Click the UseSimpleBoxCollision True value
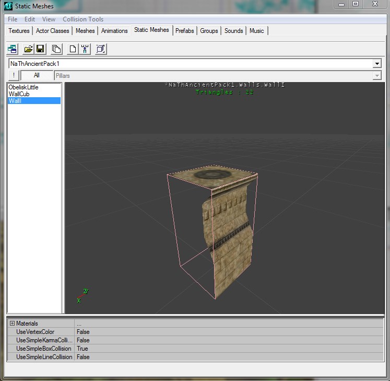The image size is (390, 381). 82,349
